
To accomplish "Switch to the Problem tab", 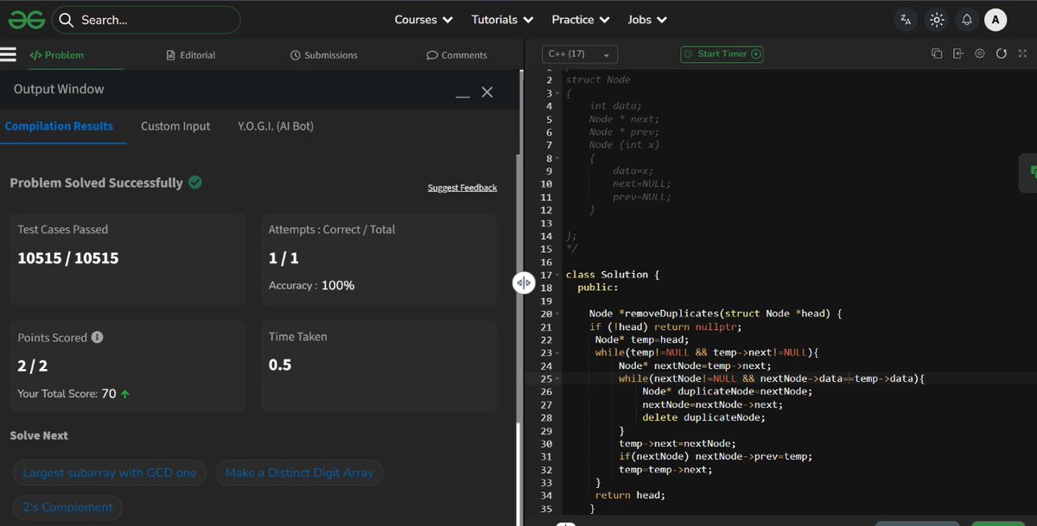I will click(57, 54).
